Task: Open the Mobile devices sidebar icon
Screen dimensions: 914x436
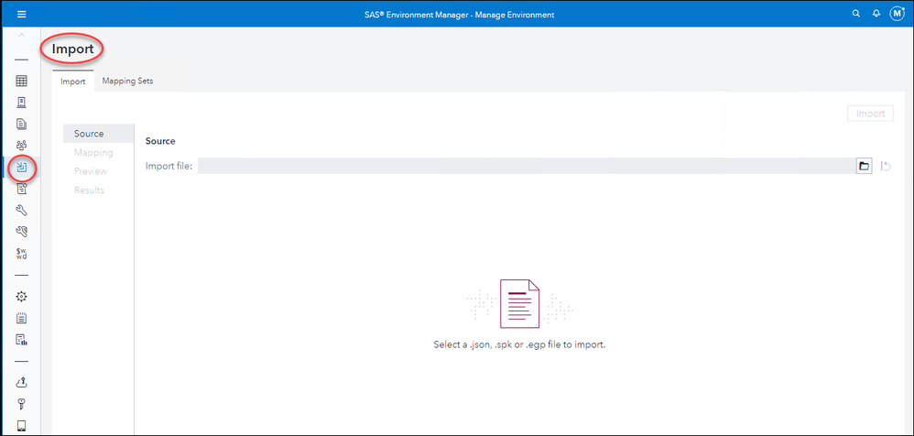Action: (22, 426)
